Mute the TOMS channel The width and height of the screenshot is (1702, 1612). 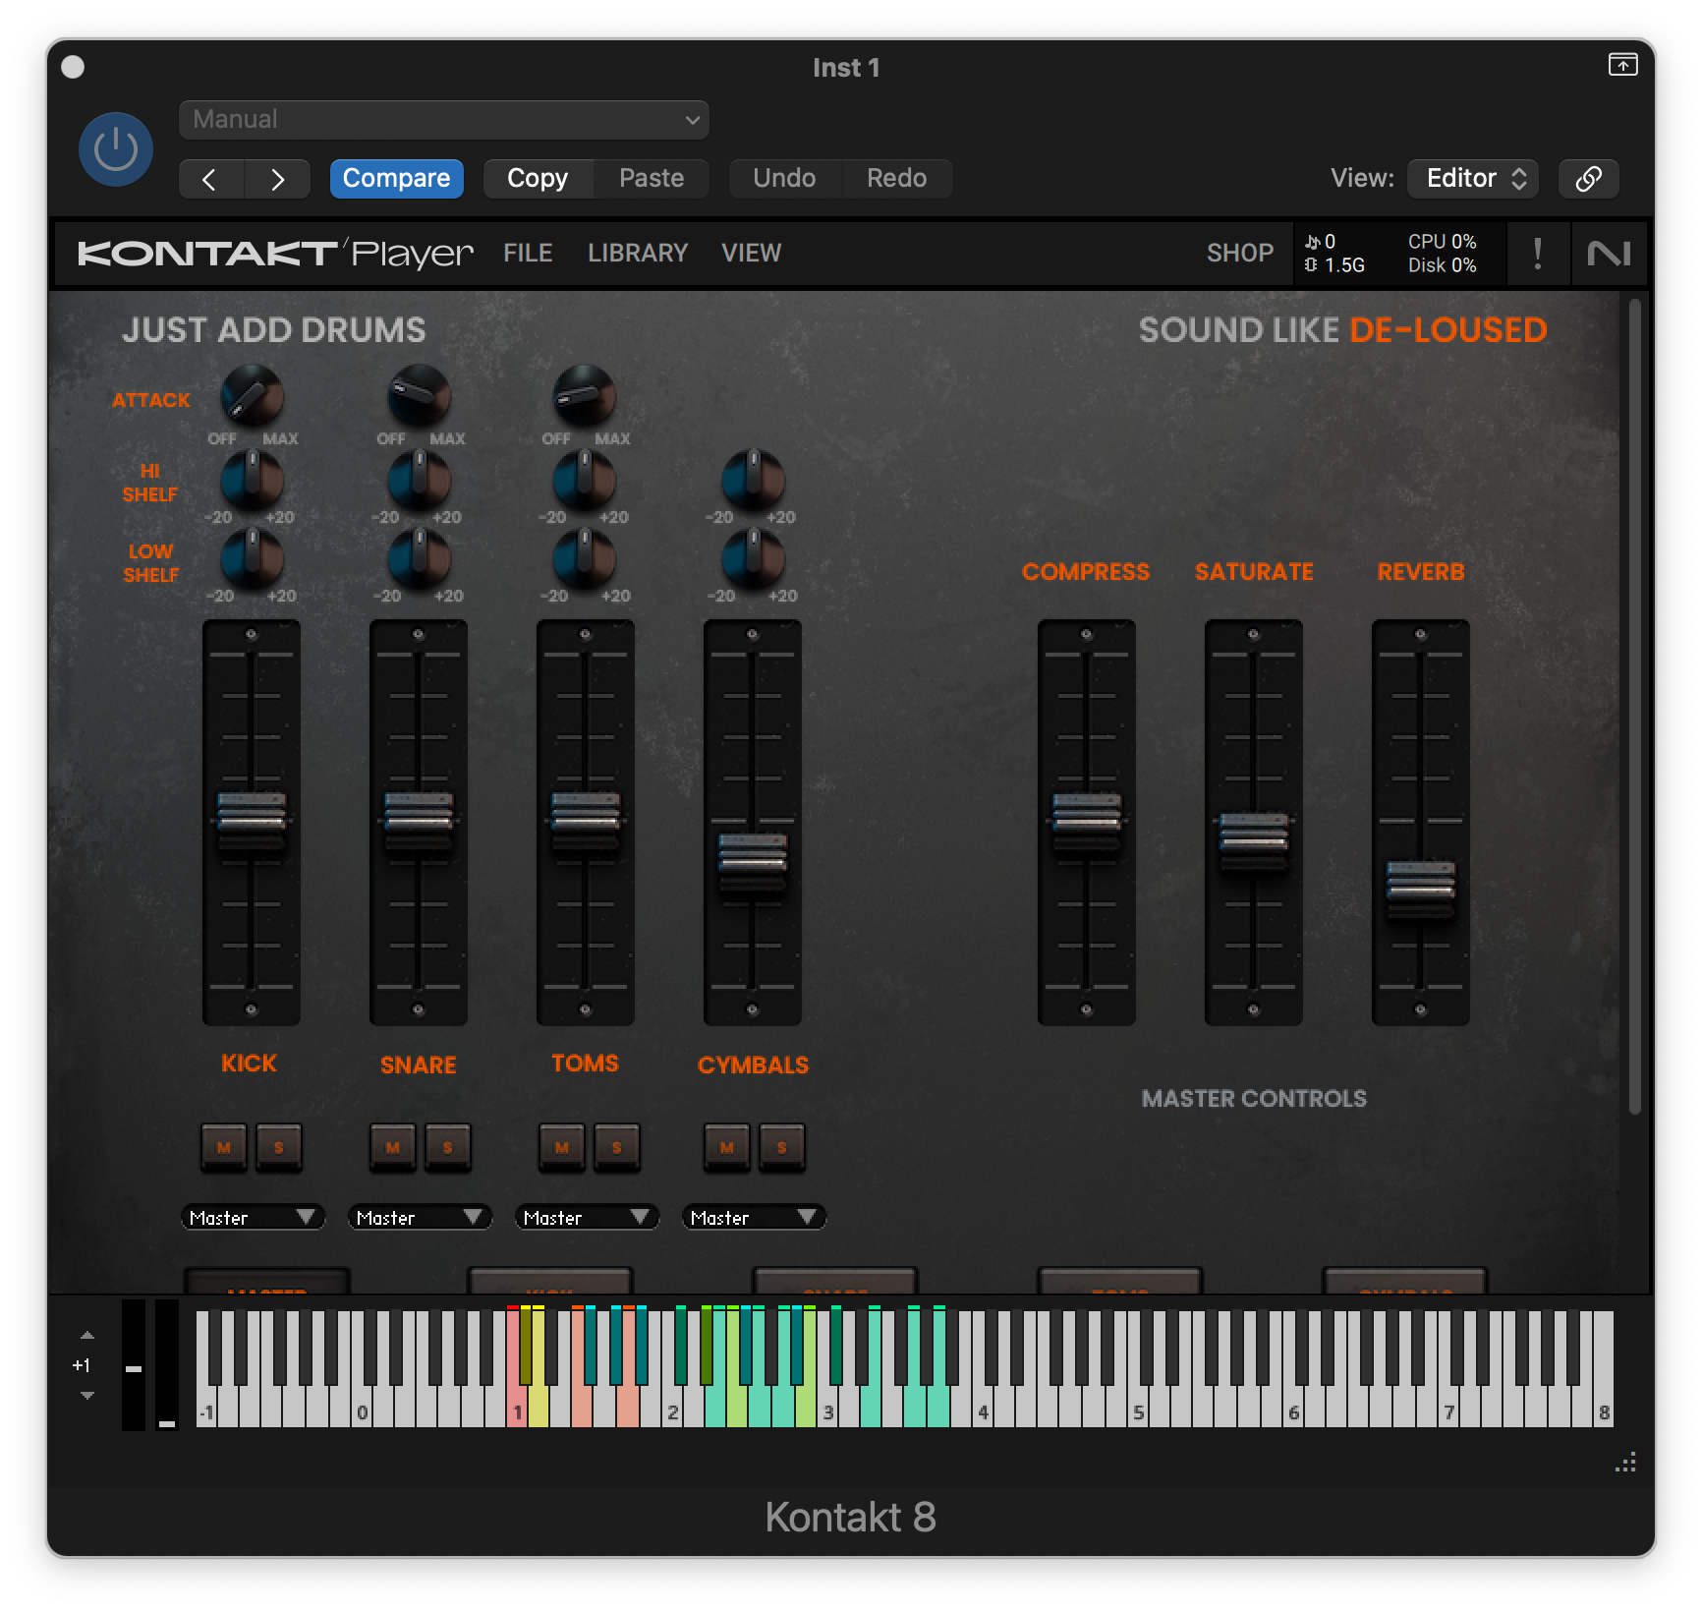click(562, 1147)
